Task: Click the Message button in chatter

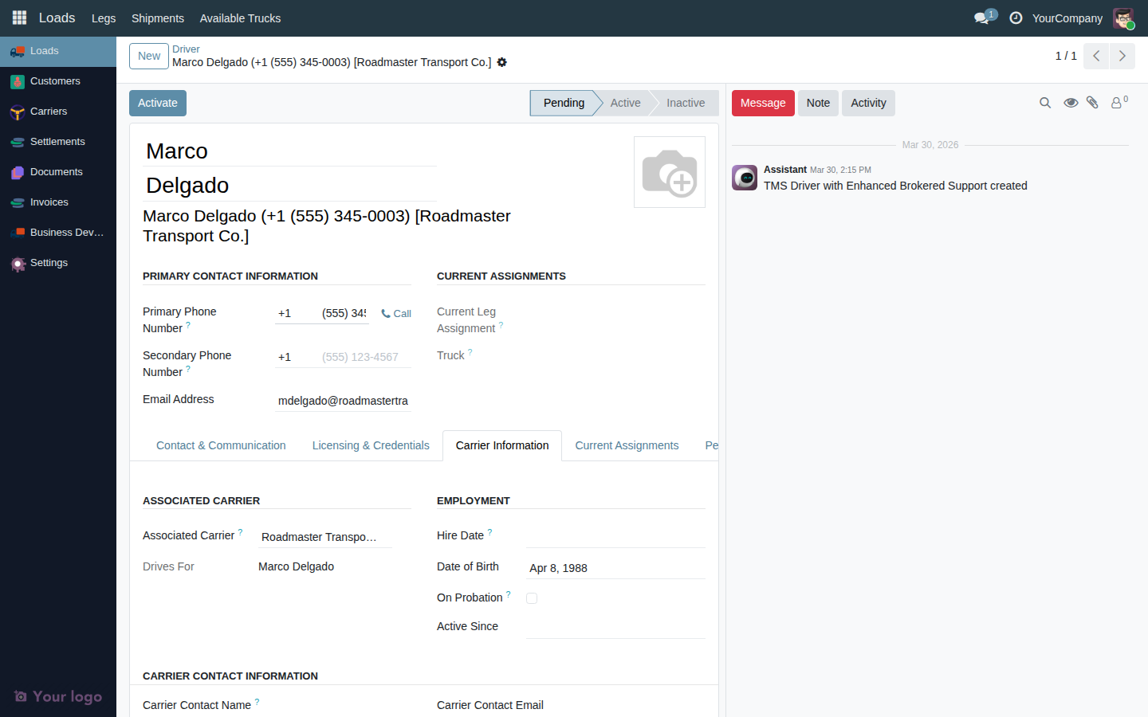Action: click(763, 103)
